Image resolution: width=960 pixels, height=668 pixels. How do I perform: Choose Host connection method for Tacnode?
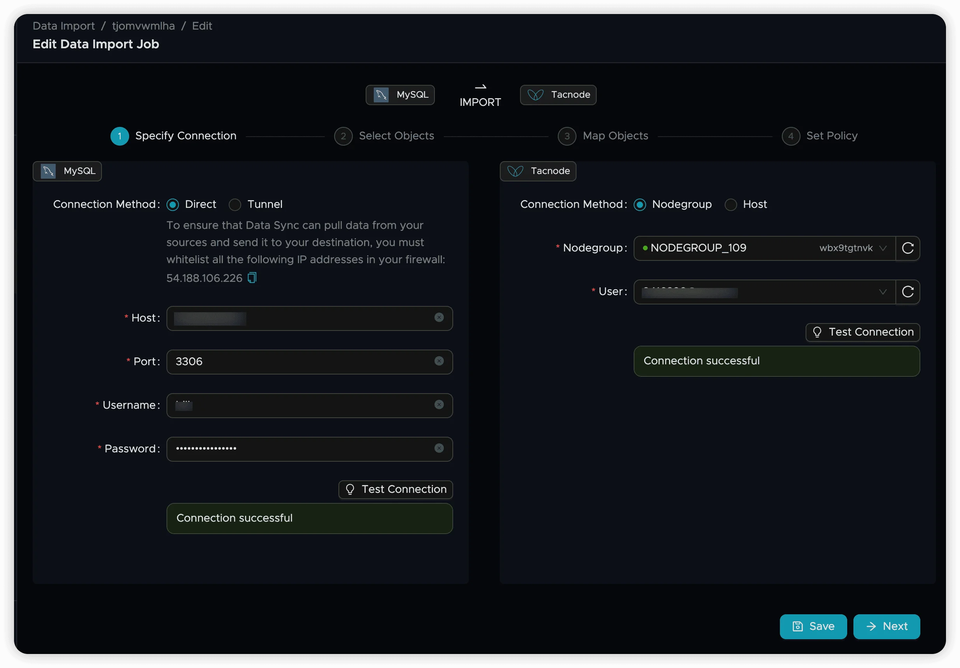pos(731,205)
